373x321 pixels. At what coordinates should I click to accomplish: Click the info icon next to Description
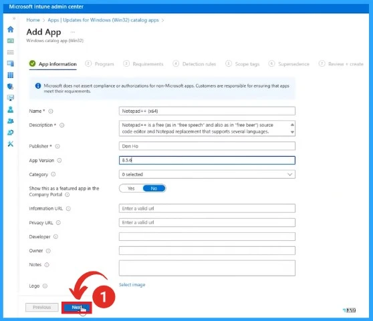click(61, 125)
